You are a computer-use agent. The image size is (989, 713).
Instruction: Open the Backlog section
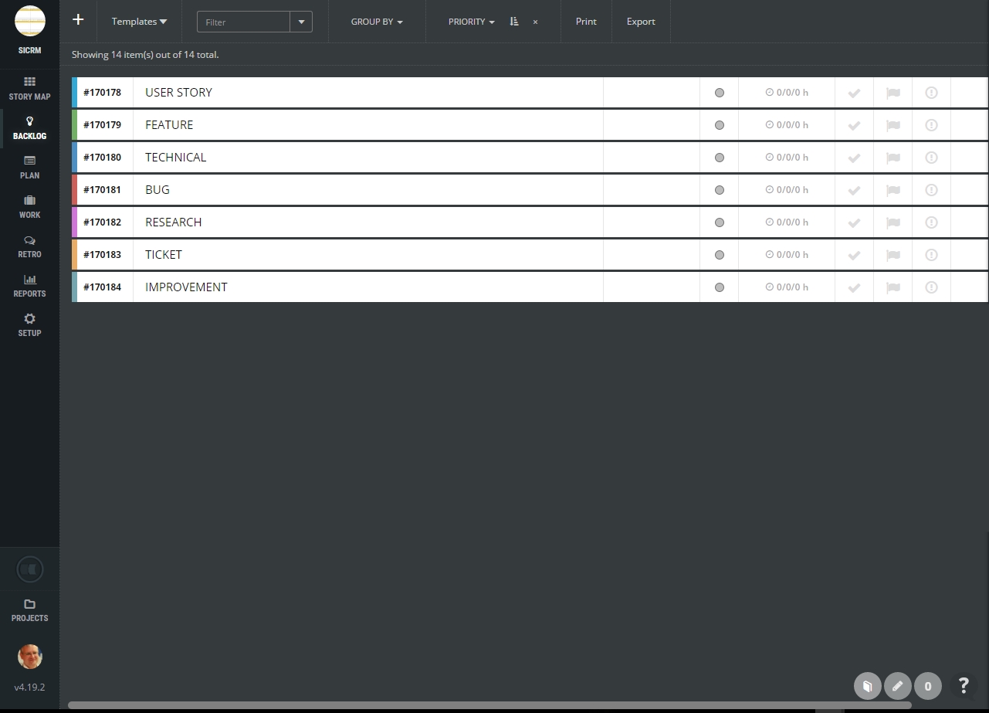(29, 128)
